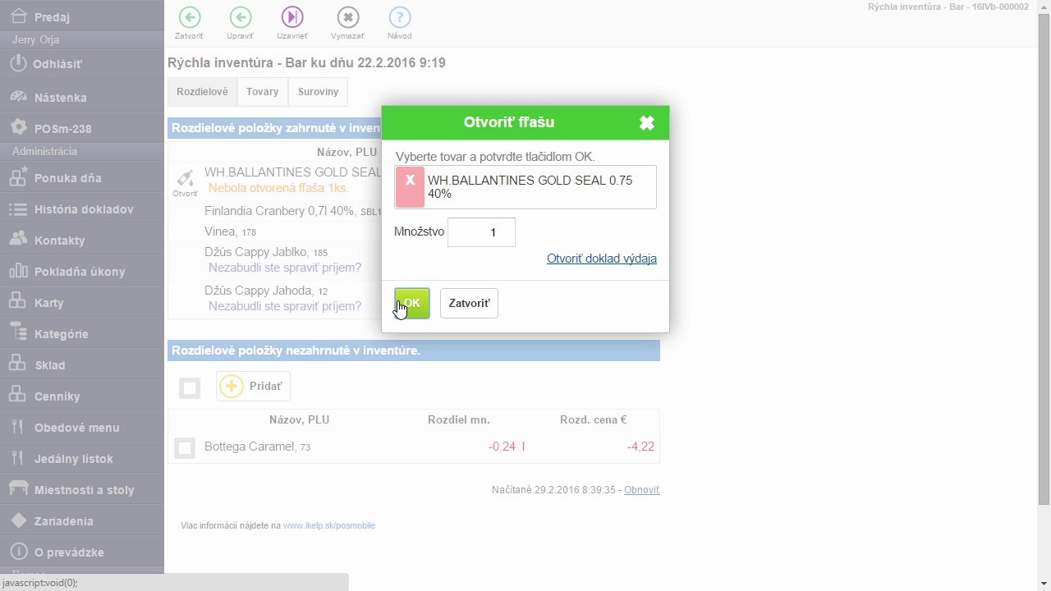Image resolution: width=1051 pixels, height=591 pixels.
Task: Click the Otvoriť bottle icon beside Ballantines
Action: click(x=185, y=181)
